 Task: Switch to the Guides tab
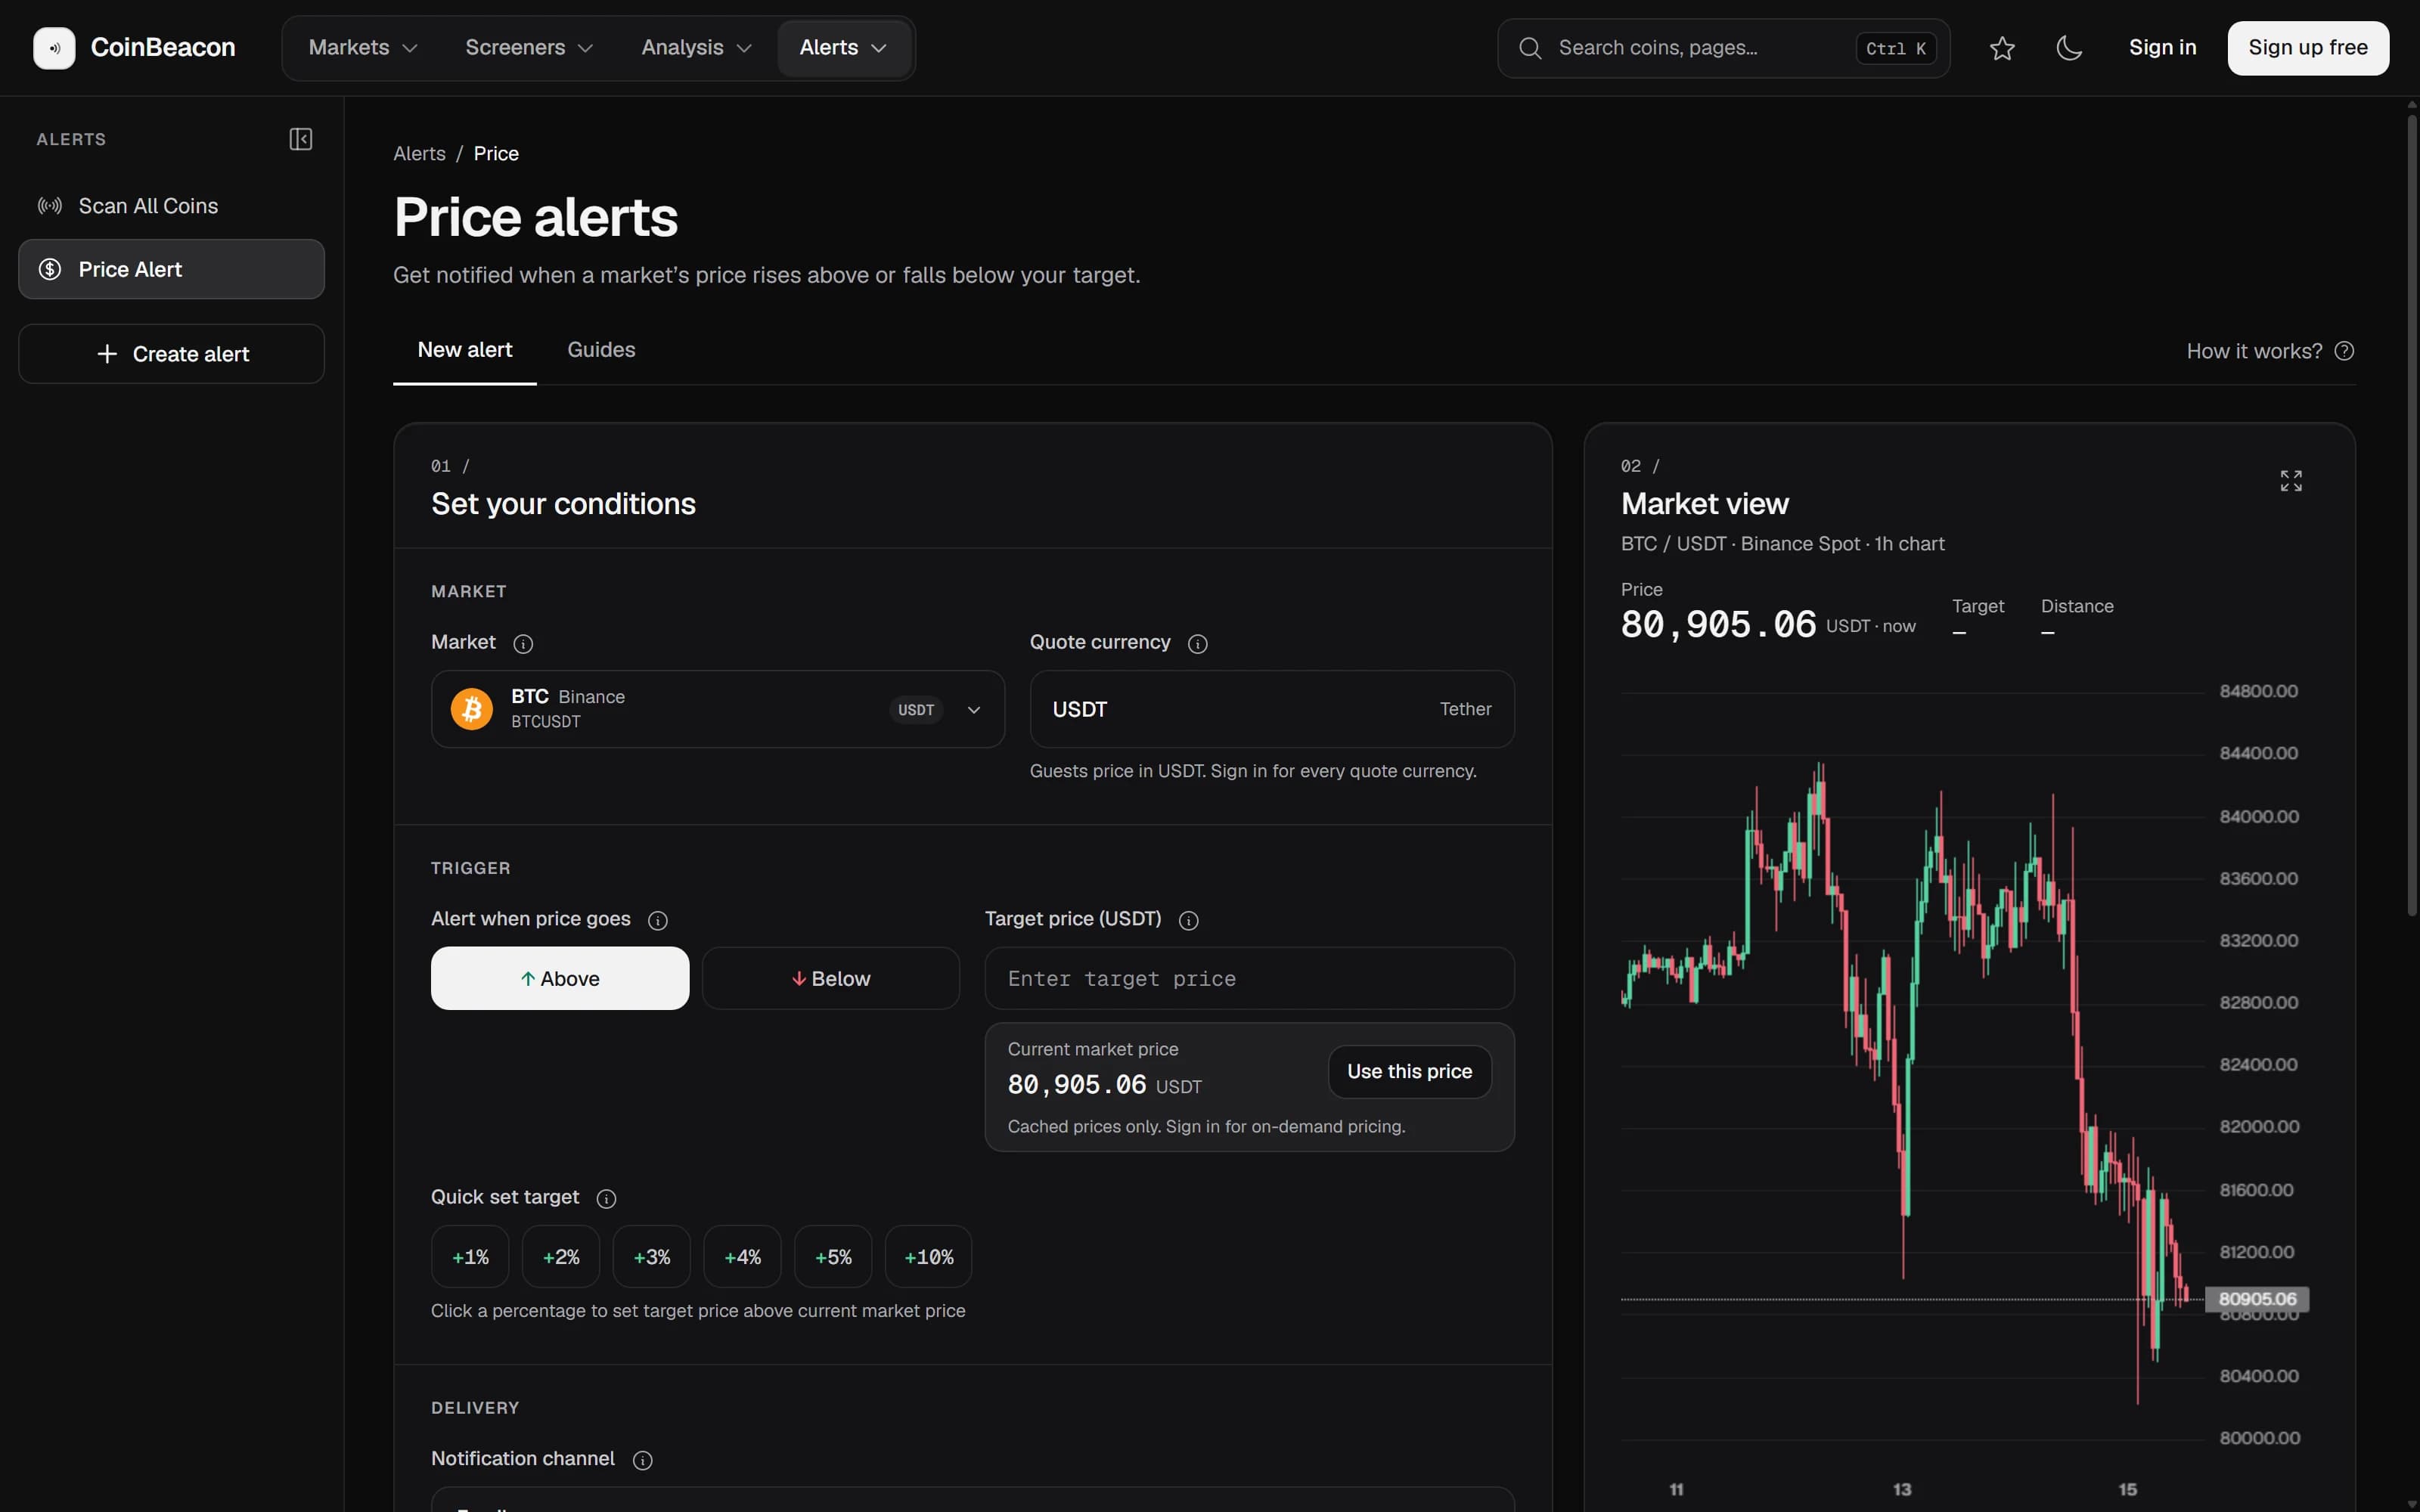[601, 350]
